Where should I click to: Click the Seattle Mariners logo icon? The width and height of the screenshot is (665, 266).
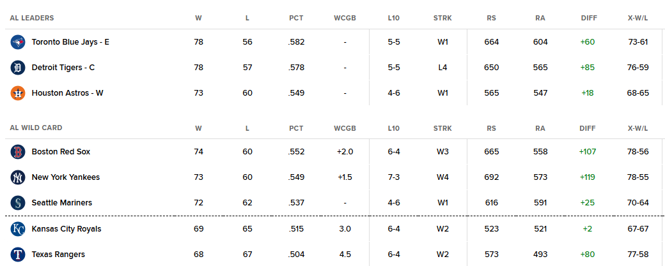pyautogui.click(x=18, y=203)
